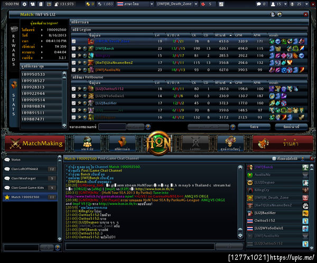Viewport: 317px width, 263px height.
Task: Open the messages speech bubble icon in the top bar
Action: [258, 4]
